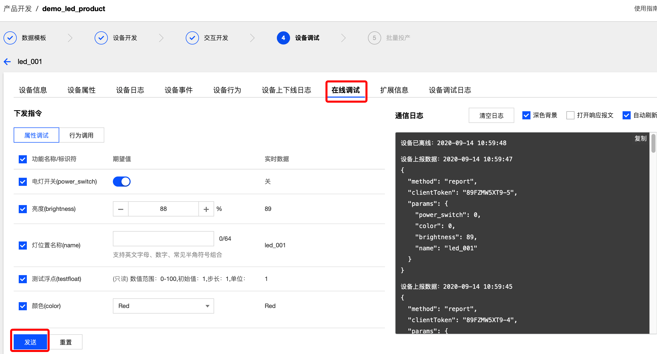Screen dimensions: 657x354
Task: Open the 设备调试日志 tab
Action: (450, 90)
